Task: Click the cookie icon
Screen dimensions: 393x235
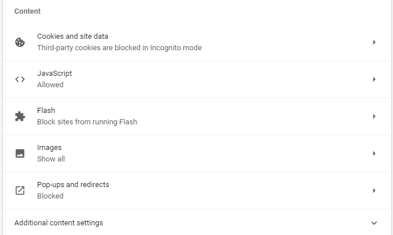Action: (20, 42)
